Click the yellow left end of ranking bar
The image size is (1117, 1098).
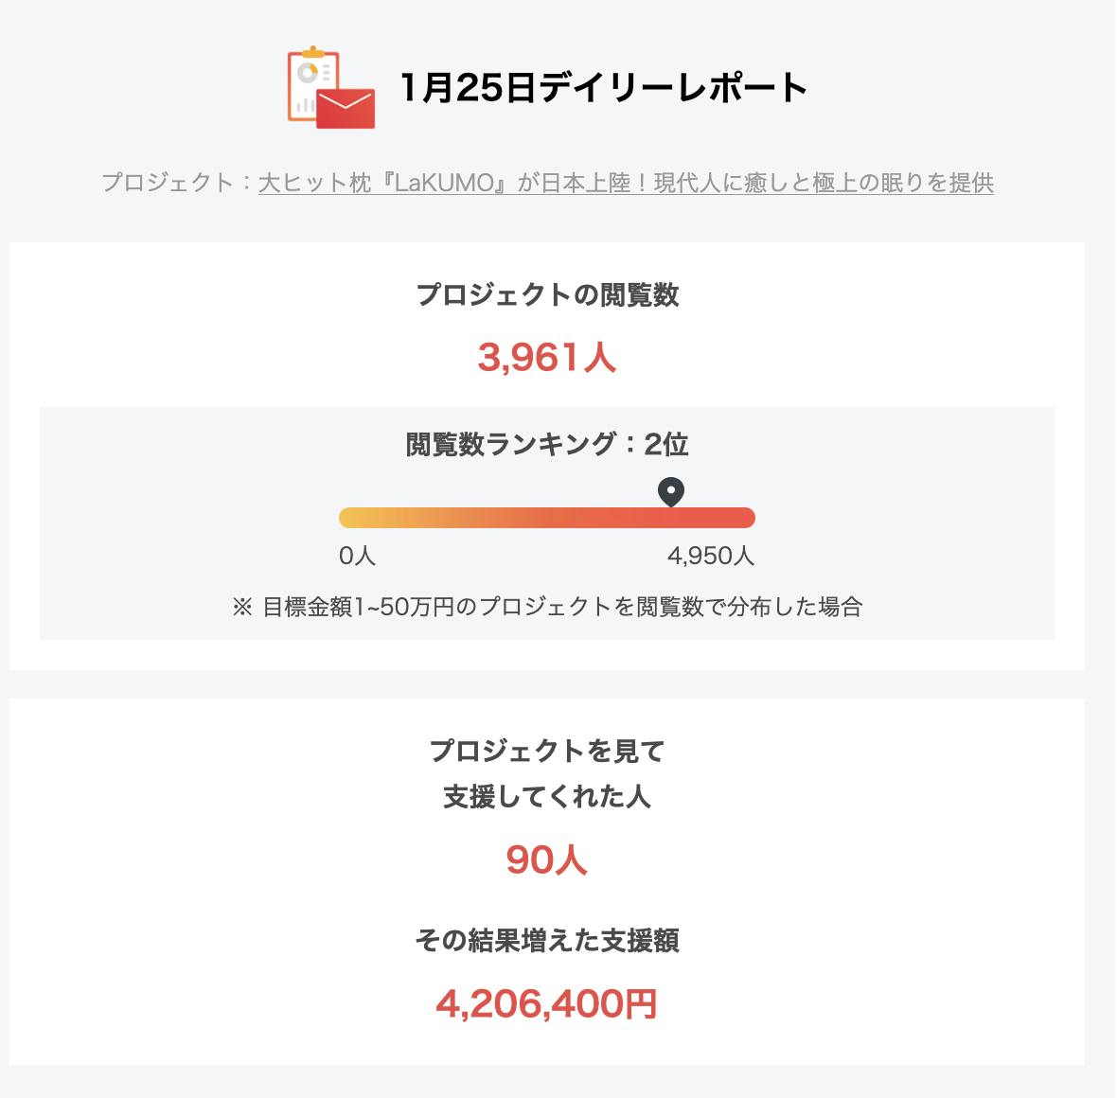[x=352, y=518]
